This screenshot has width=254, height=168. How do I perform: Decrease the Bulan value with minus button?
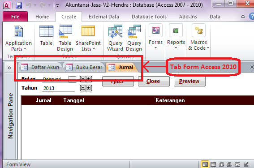(83, 78)
